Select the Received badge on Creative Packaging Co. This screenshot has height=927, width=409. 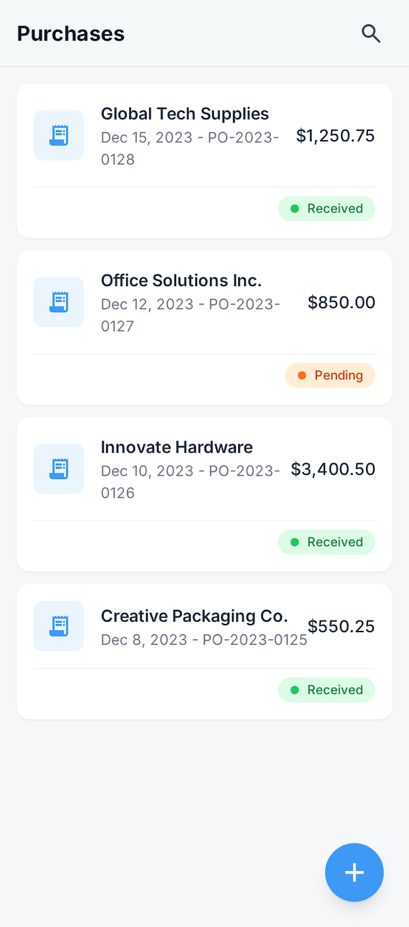(327, 689)
